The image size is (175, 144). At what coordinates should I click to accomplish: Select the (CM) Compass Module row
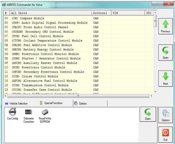(79, 18)
